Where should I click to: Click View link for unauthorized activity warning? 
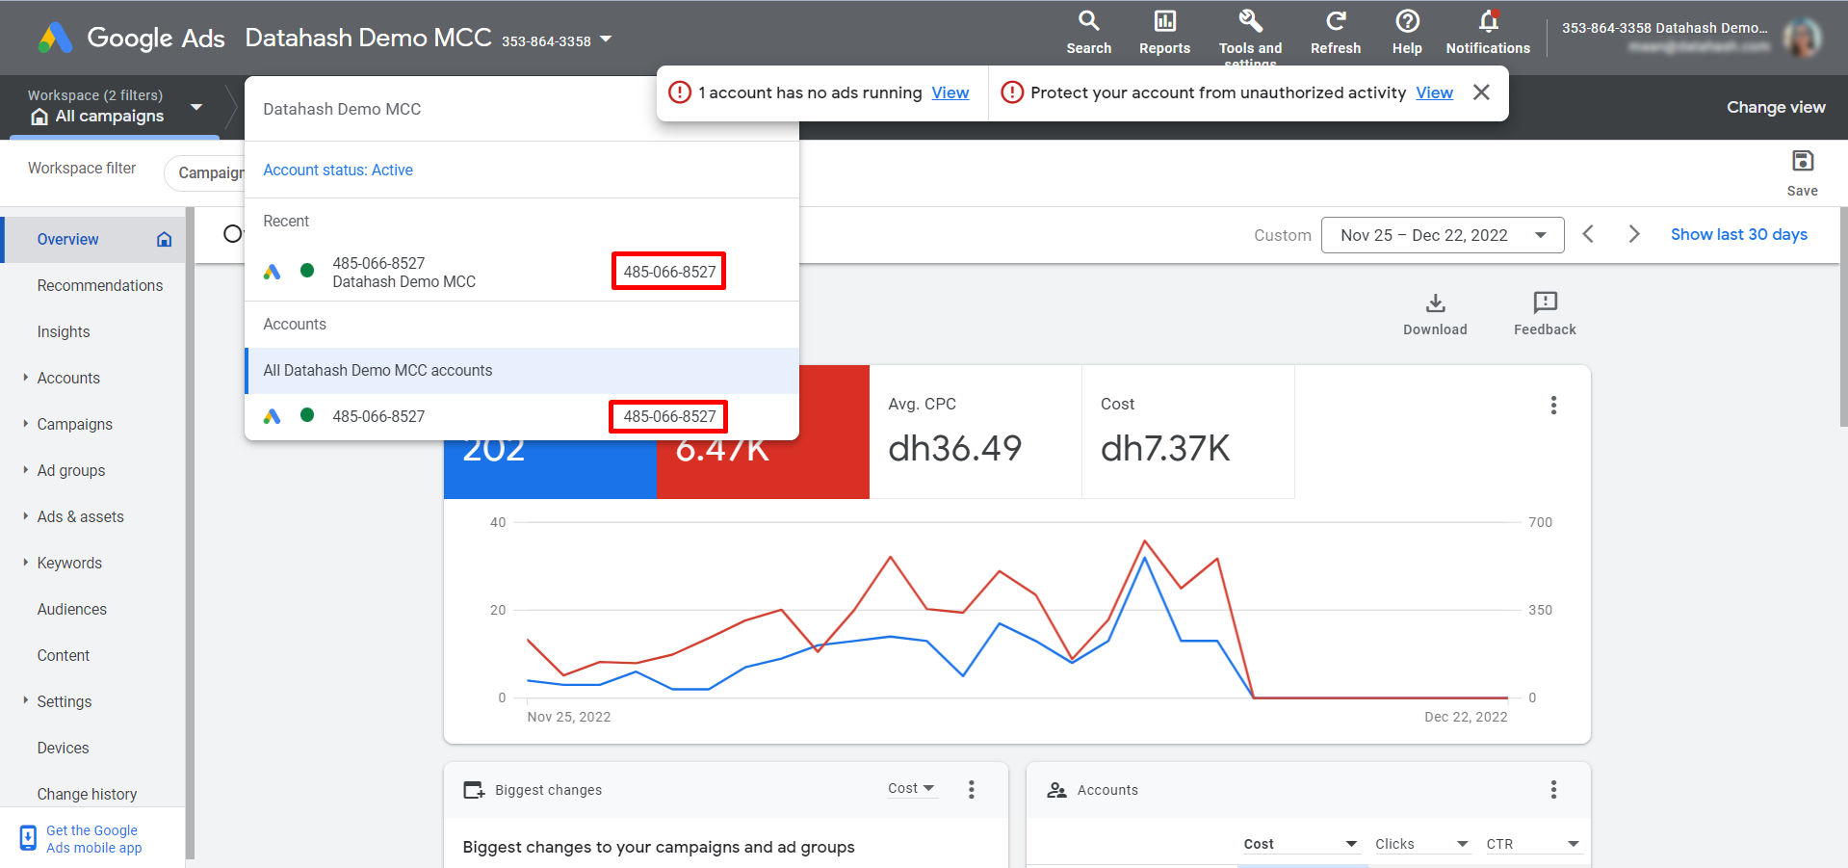1434,92
